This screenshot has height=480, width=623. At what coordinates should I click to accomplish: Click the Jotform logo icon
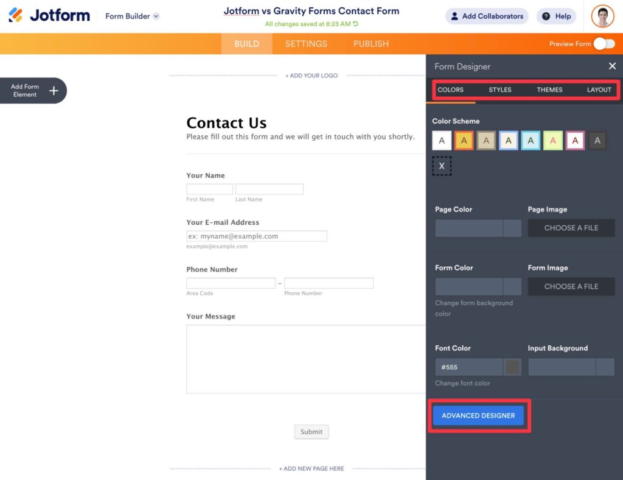tap(15, 15)
